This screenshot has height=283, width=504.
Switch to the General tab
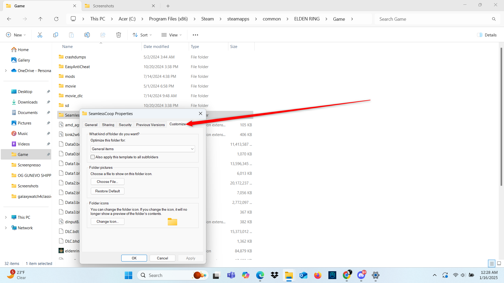(91, 125)
